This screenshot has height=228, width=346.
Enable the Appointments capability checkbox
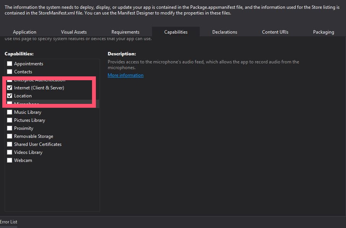[x=10, y=64]
